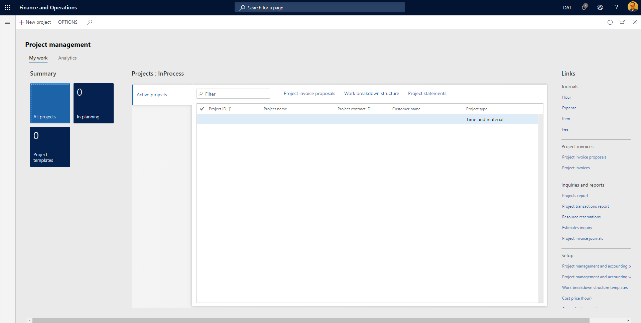Open the Fee journal link
Screen dimensions: 641x323
565,129
